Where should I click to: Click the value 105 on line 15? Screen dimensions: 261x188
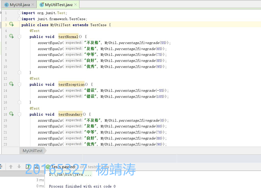(x=160, y=96)
